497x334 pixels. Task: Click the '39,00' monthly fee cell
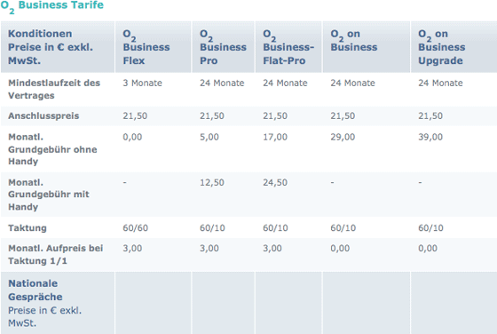[430, 137]
